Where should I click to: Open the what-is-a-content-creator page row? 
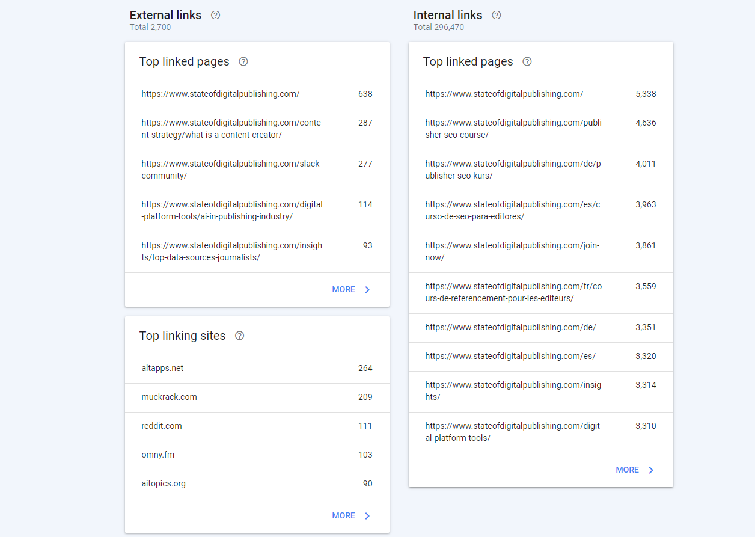coord(257,129)
